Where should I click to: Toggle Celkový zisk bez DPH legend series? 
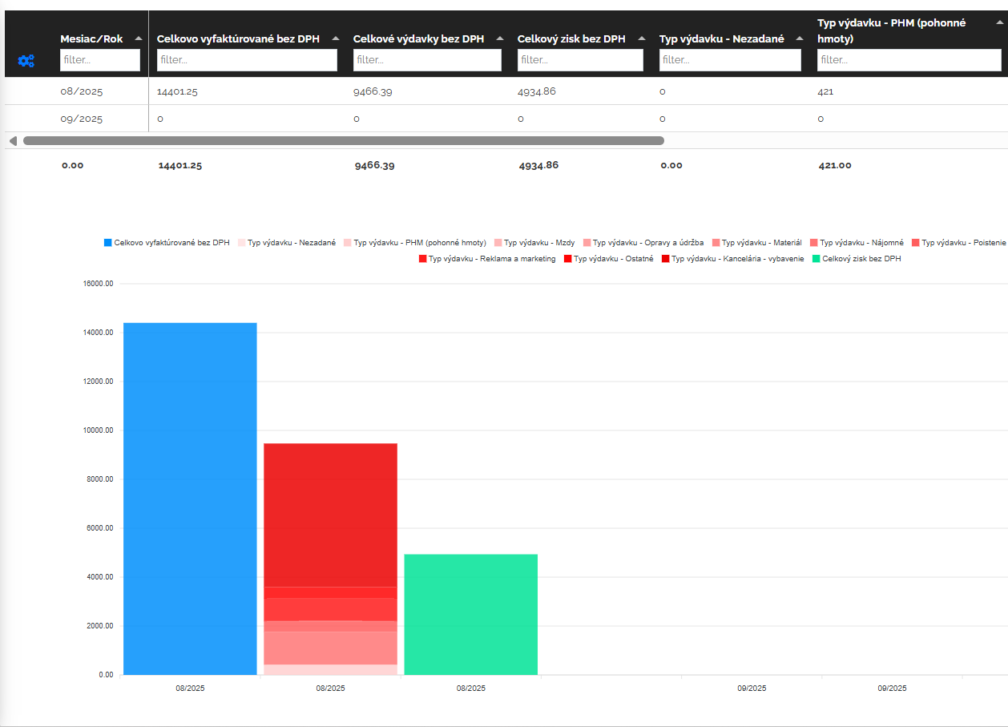pos(856,259)
